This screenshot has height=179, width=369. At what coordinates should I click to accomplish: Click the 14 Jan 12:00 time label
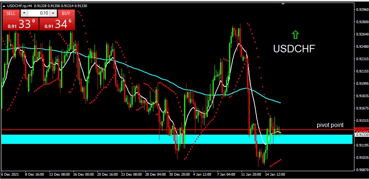click(275, 175)
